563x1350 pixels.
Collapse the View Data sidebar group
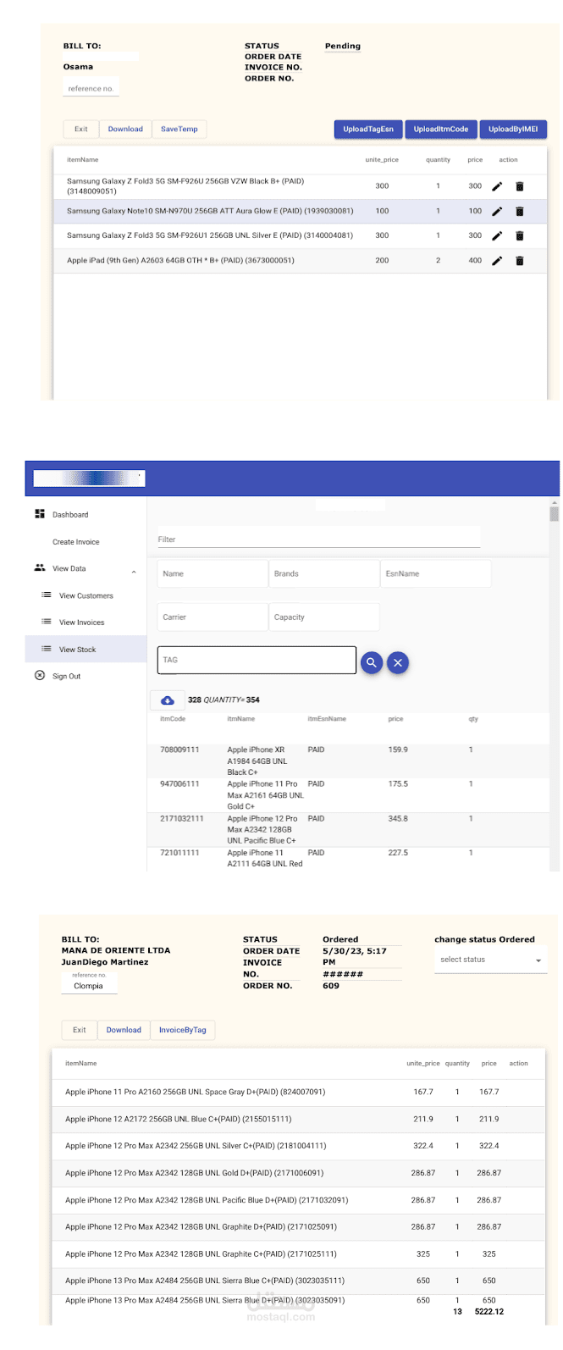tap(134, 572)
